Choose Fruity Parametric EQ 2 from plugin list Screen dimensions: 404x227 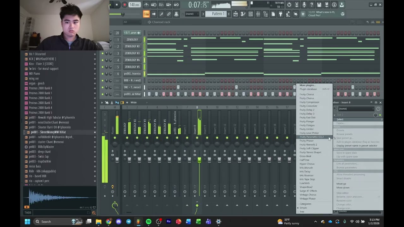click(314, 137)
